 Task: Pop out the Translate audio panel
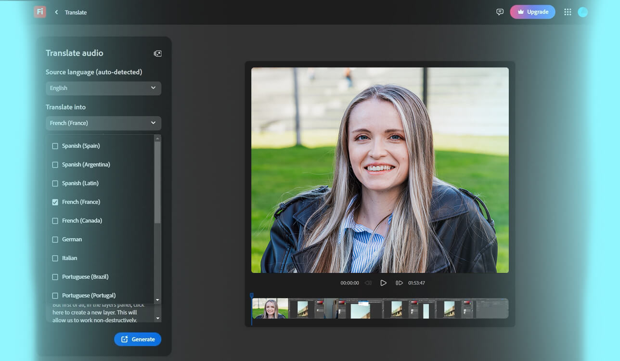coord(157,53)
